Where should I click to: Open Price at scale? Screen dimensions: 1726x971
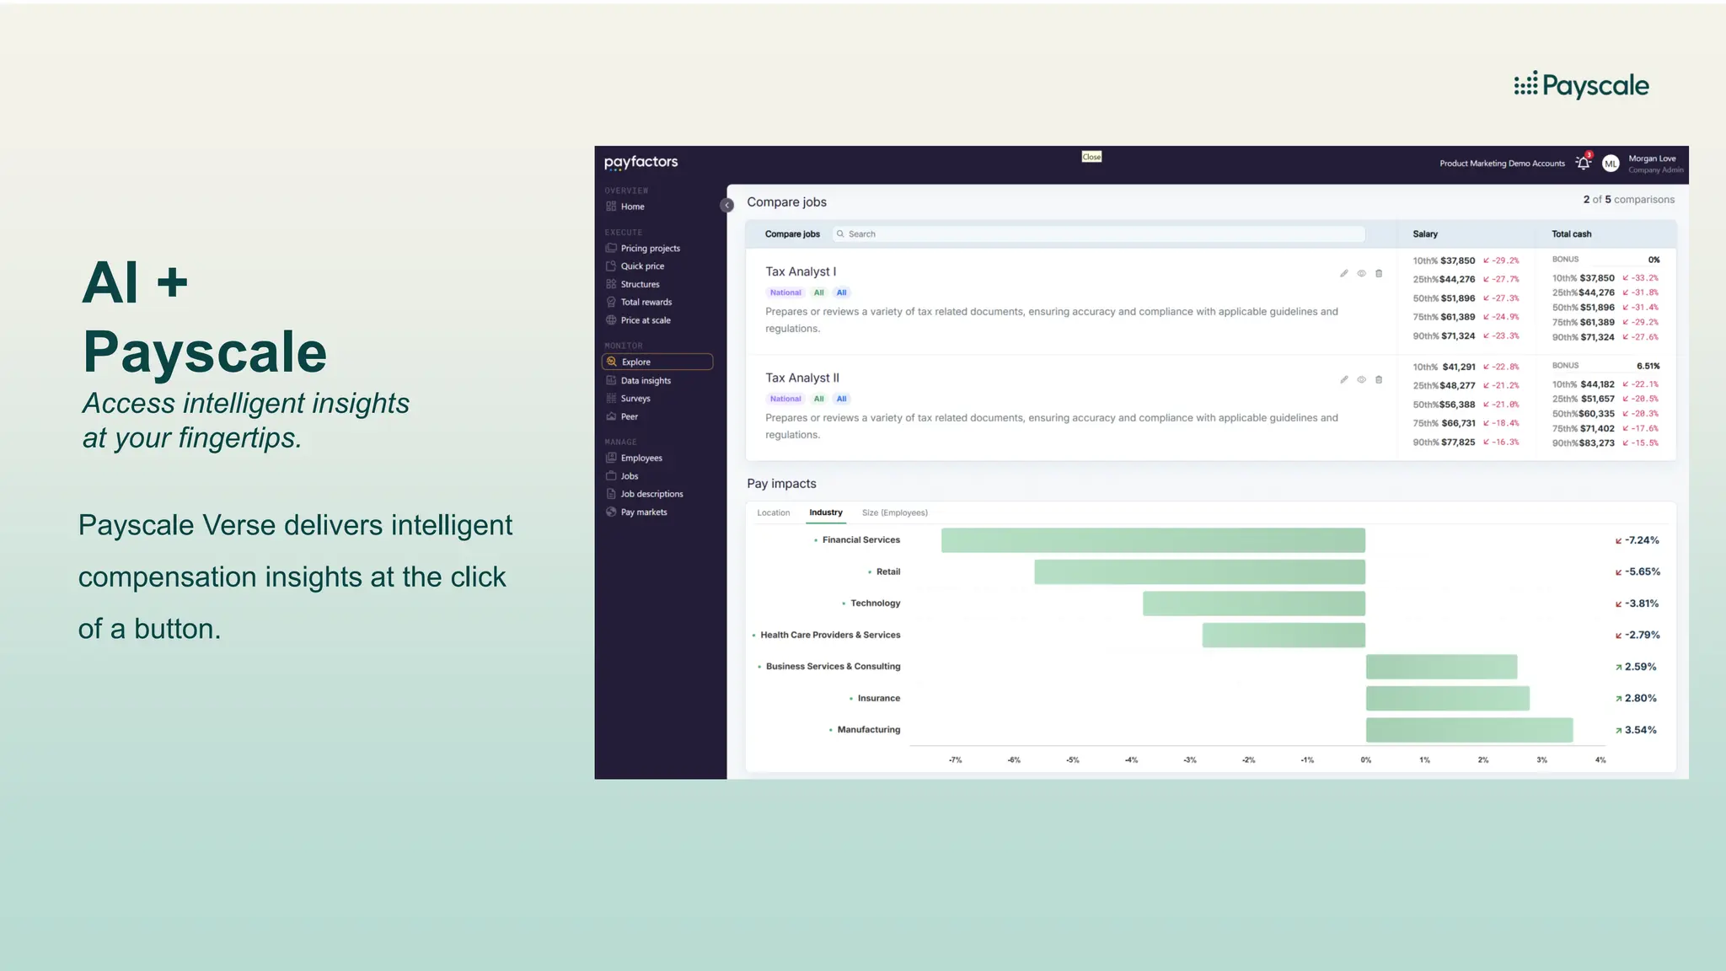tap(639, 320)
